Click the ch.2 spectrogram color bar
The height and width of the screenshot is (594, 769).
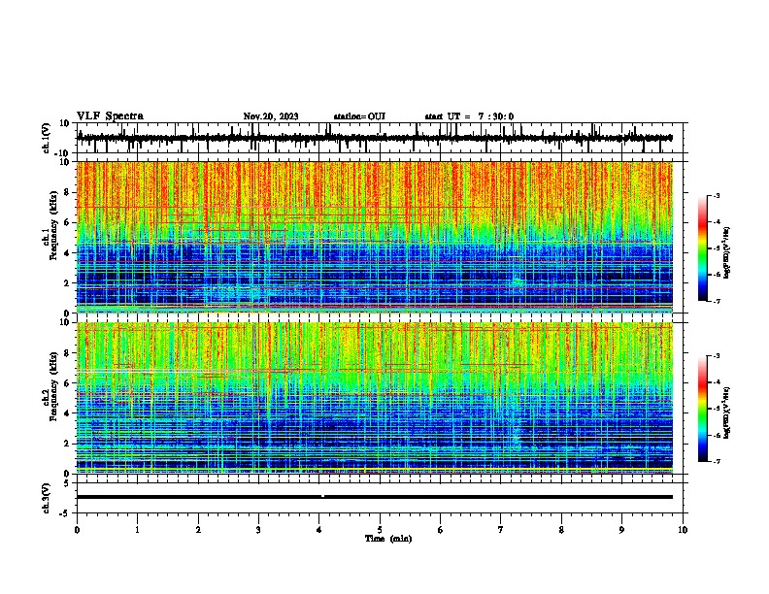coord(702,409)
